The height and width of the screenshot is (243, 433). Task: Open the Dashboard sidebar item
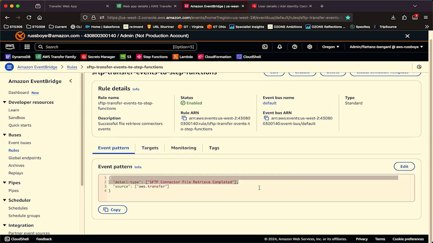[x=19, y=93]
